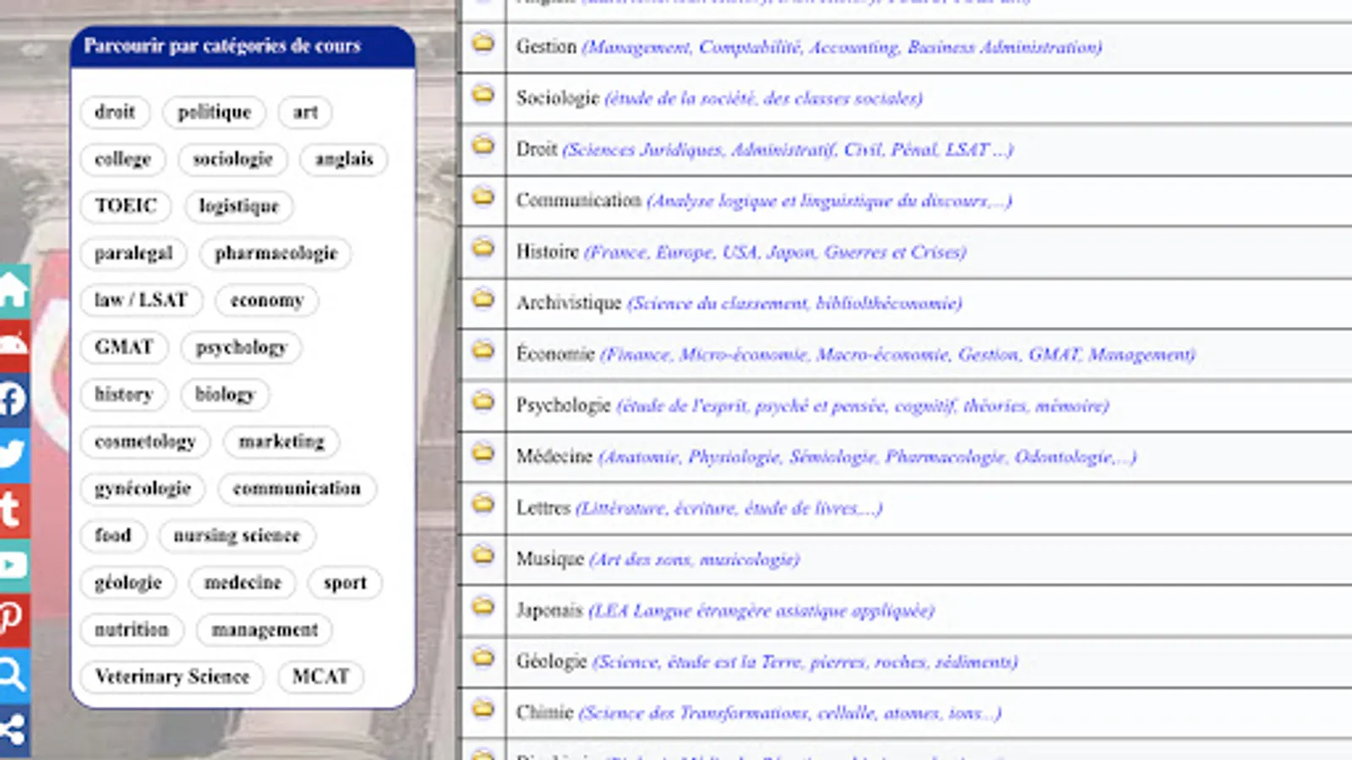
Task: Click the Home icon in social sidebar
Action: coord(14,291)
